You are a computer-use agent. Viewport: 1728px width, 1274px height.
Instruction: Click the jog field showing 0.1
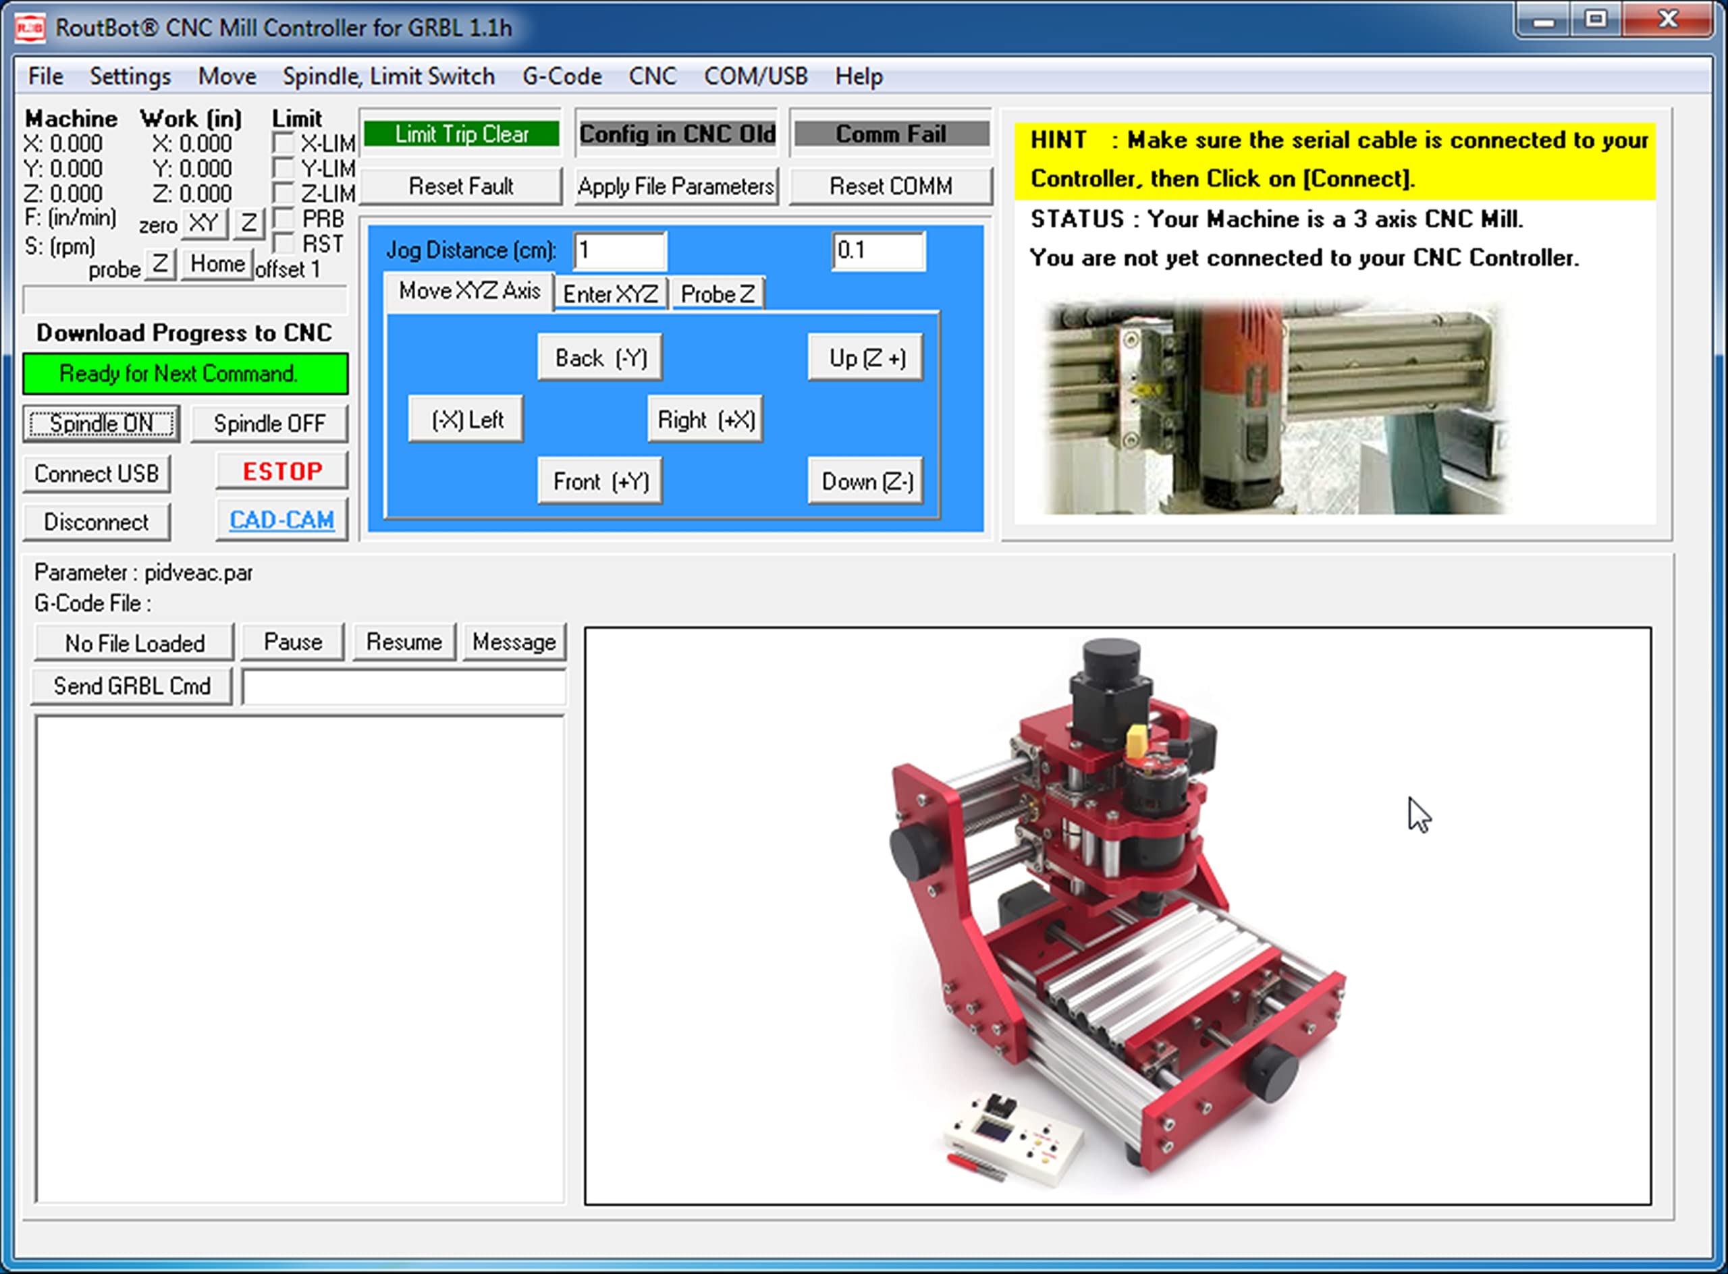point(879,250)
